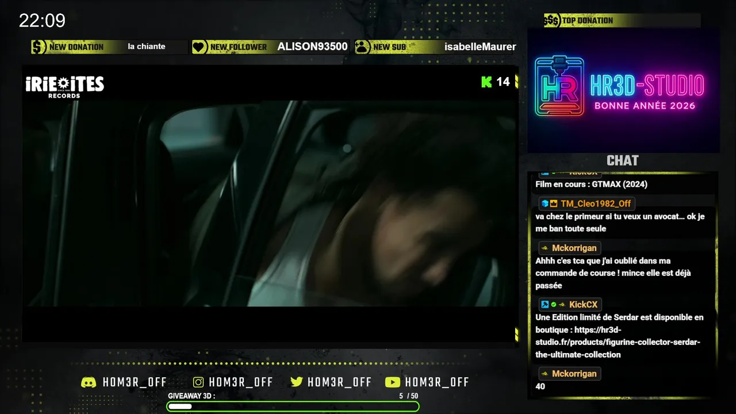
Task: Click the 'va chez le primeur' chat message
Action: coord(620,223)
